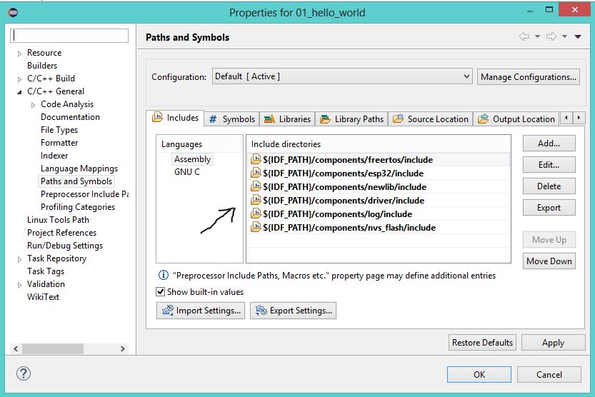The height and width of the screenshot is (397, 595).
Task: Click the Add... button
Action: [549, 144]
